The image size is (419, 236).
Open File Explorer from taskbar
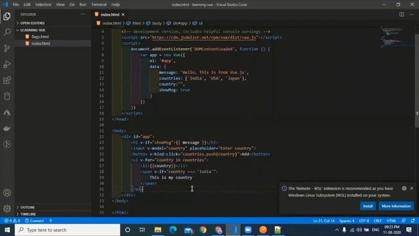(158, 230)
